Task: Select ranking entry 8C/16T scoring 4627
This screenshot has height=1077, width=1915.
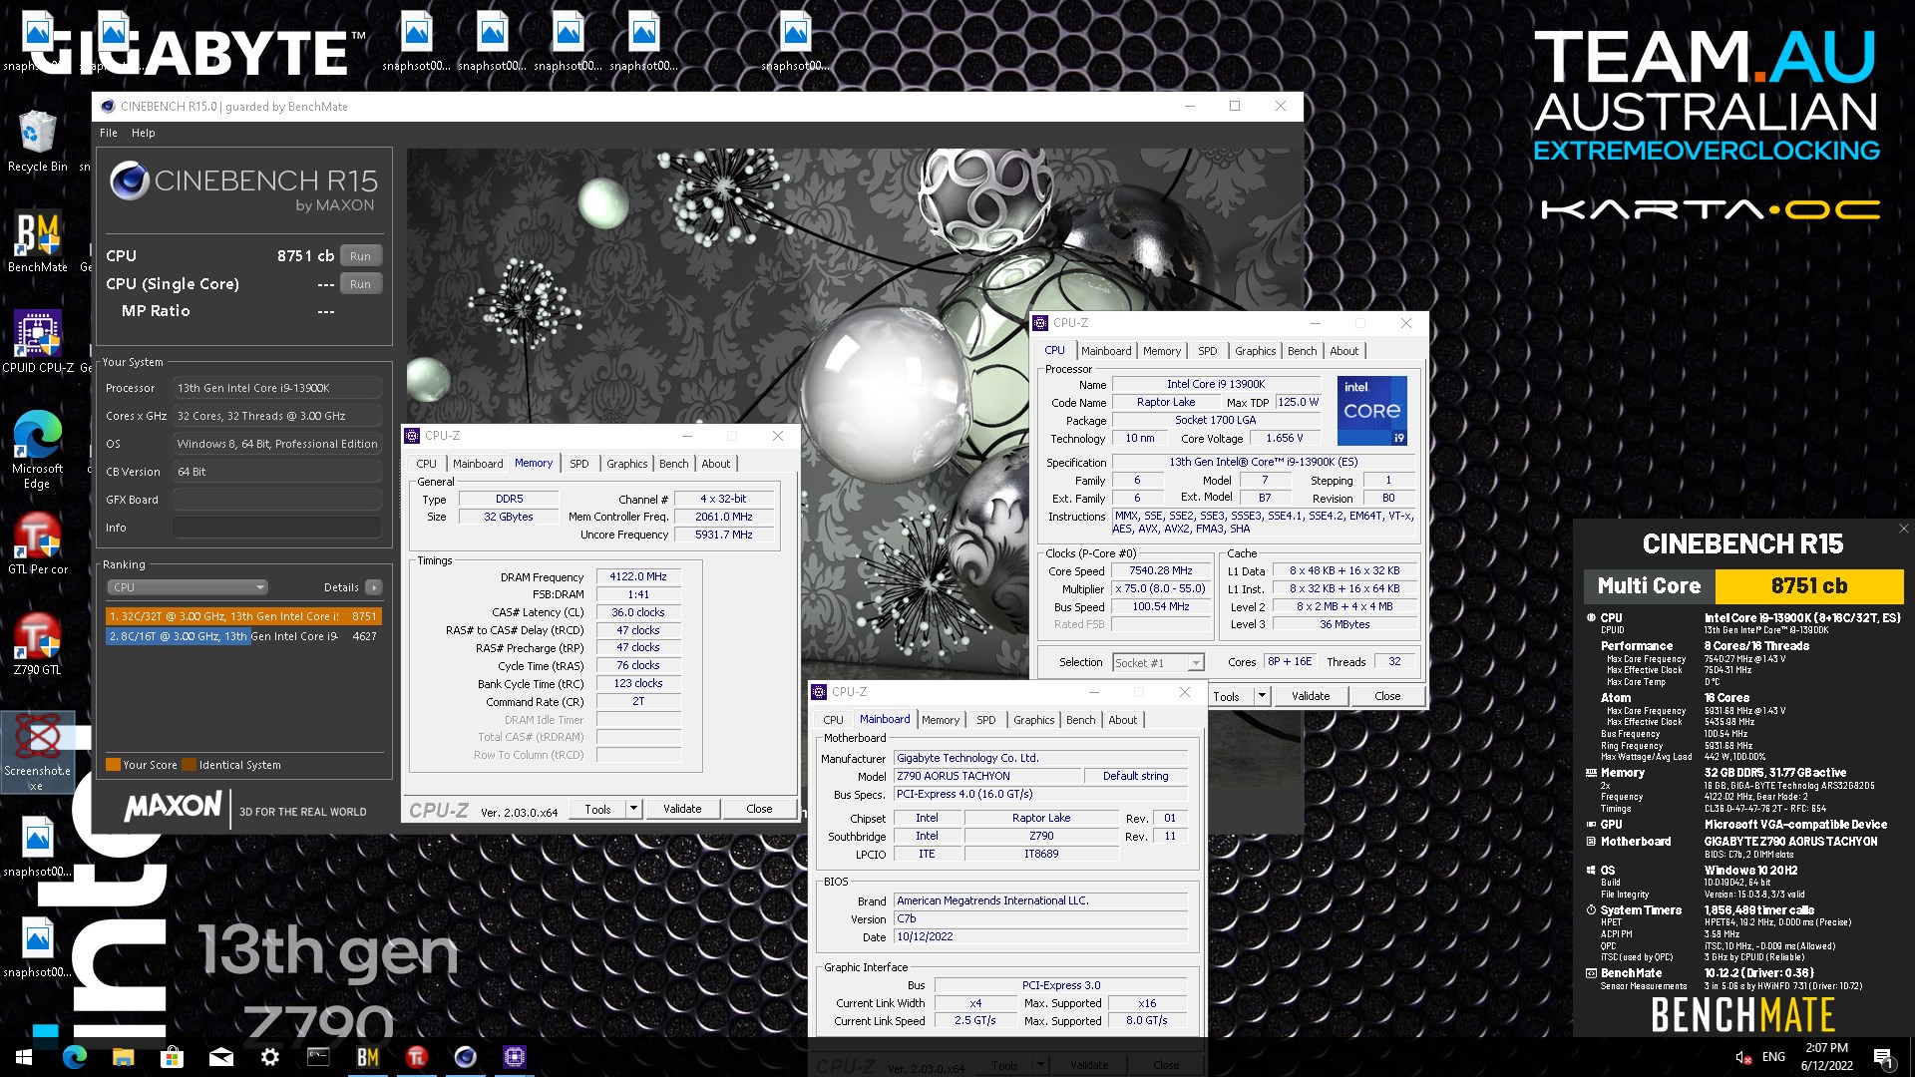Action: [243, 636]
